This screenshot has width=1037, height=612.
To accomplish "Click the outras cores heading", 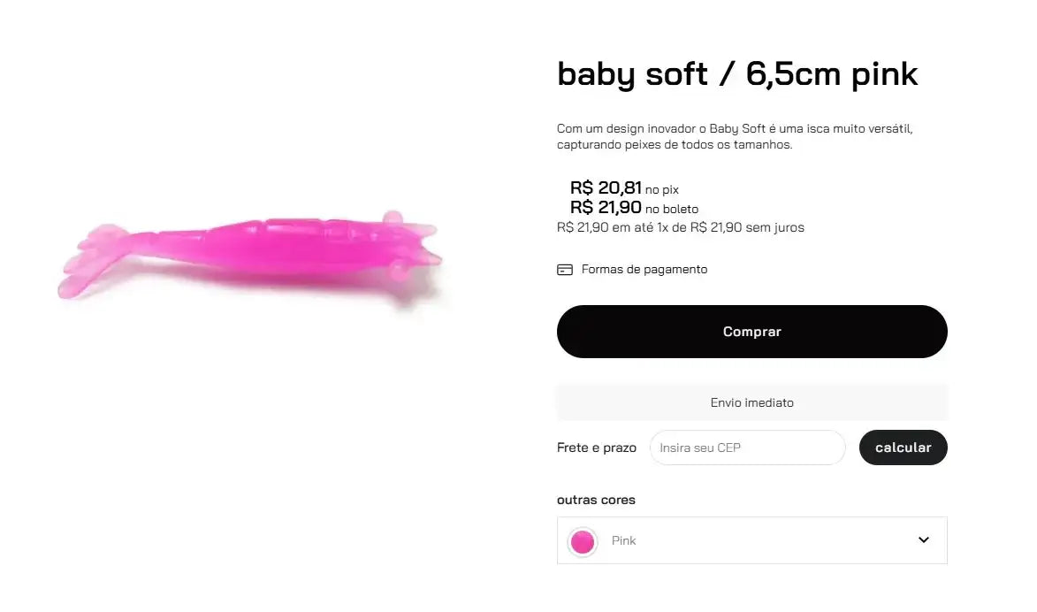I will 596,500.
